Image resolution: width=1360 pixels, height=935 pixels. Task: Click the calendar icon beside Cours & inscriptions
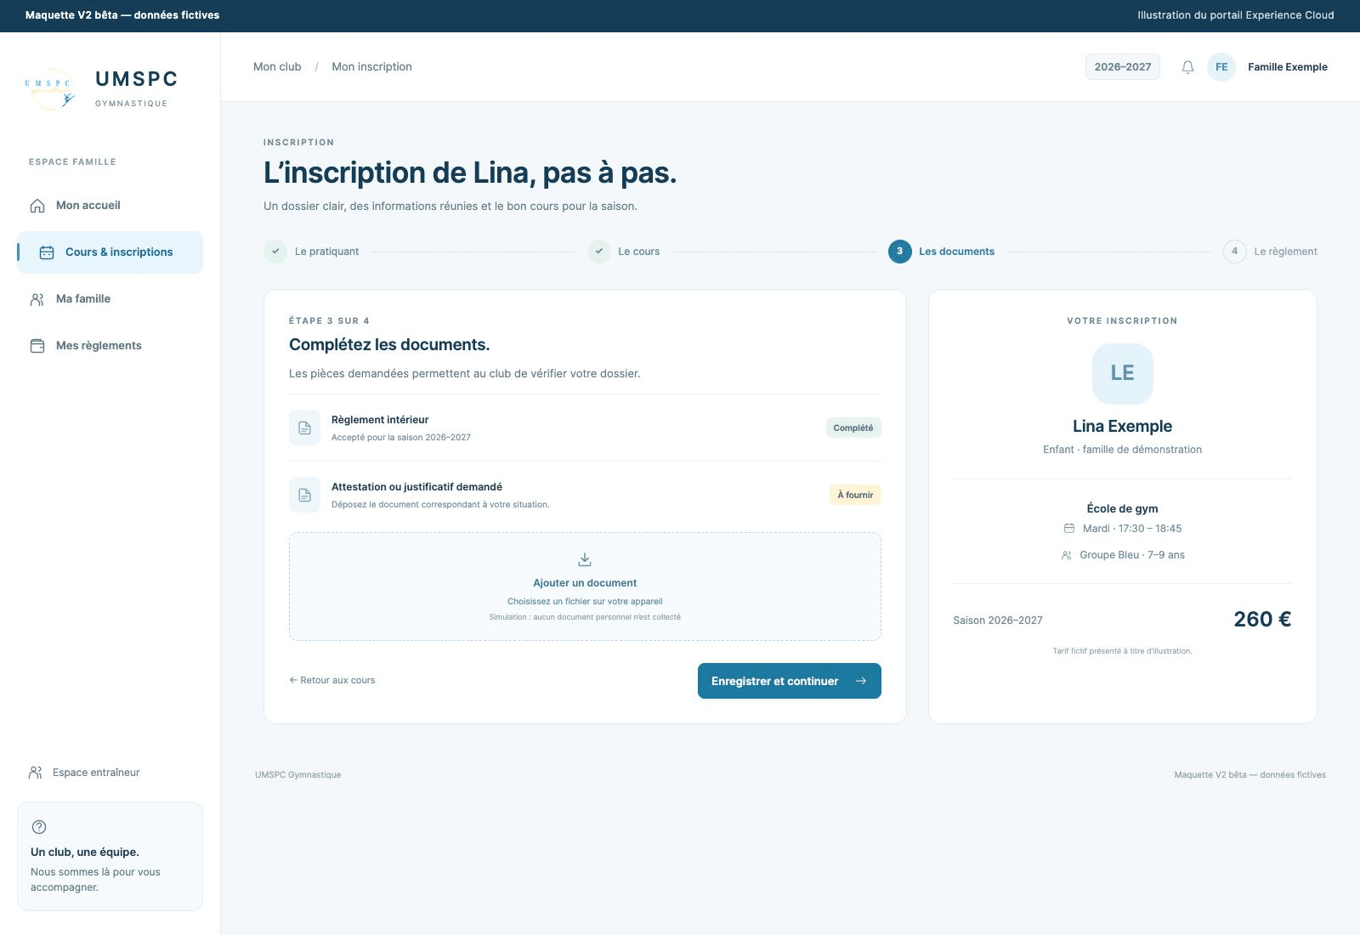pos(47,252)
